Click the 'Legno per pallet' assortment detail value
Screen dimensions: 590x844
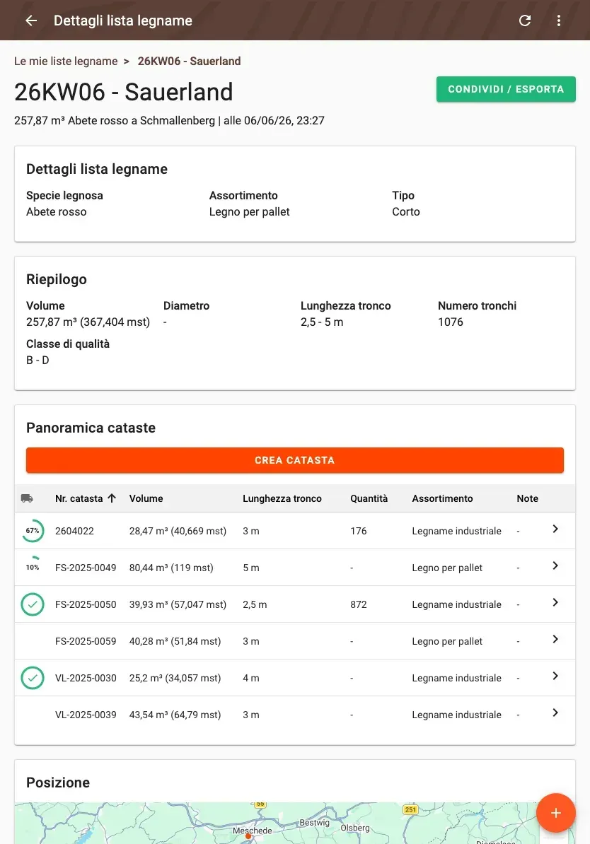click(x=250, y=211)
